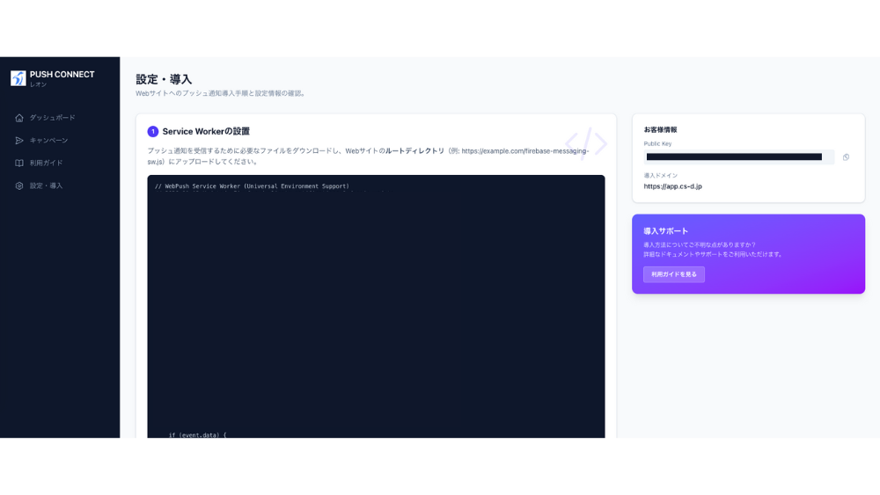Screen dimensions: 880x495
Task: Go to the キャンペーン menu item
Action: click(49, 141)
